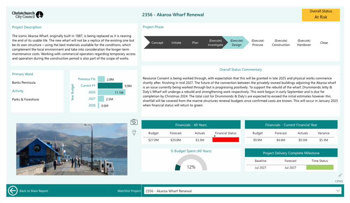
Task: Click the 'Project Description' heading
Action: point(26,27)
